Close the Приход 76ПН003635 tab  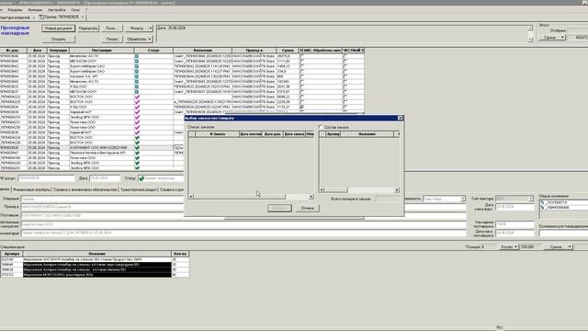(83, 17)
